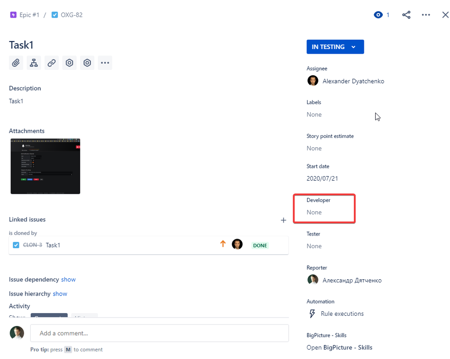450x359 pixels.
Task: Edit the Start date 2020/07/21
Action: (322, 179)
